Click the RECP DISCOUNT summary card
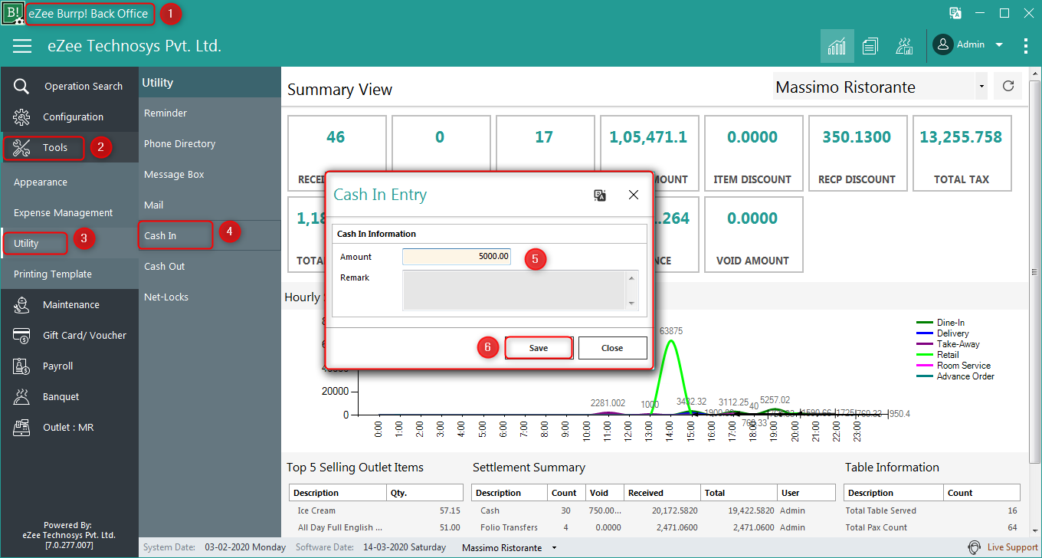The height and width of the screenshot is (558, 1042). [858, 153]
